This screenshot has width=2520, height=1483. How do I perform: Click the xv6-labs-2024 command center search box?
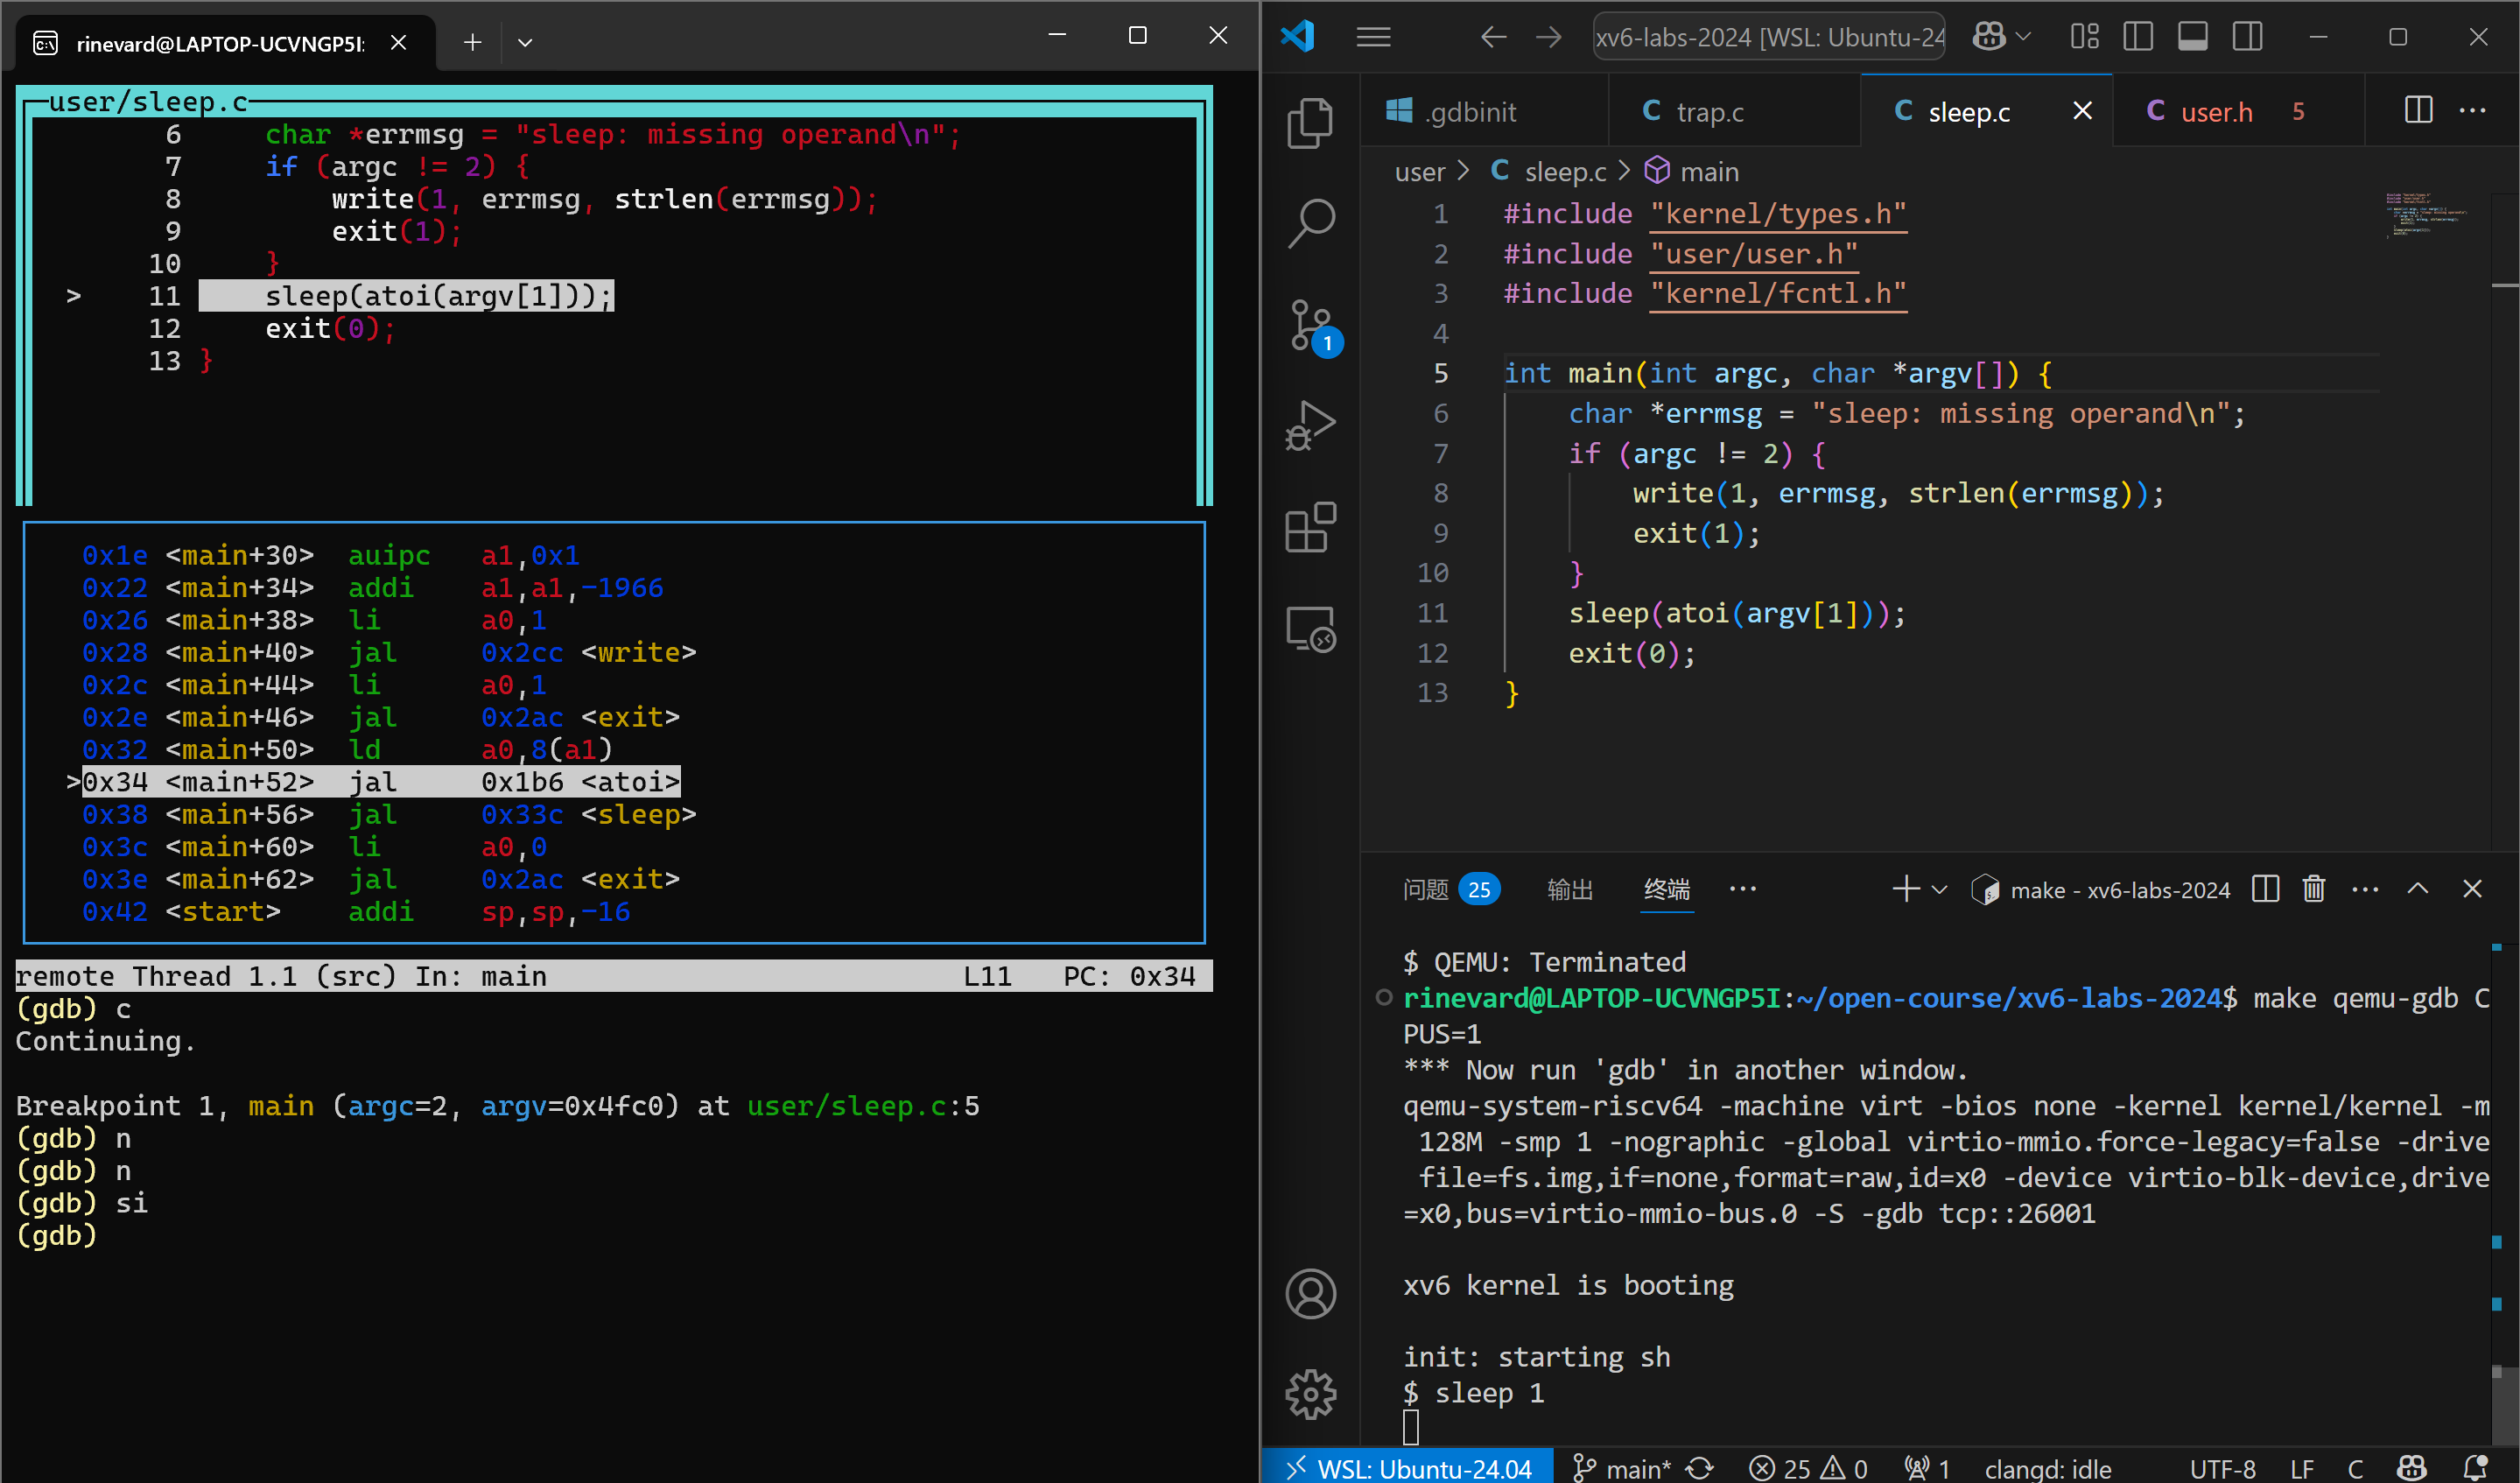point(1768,37)
